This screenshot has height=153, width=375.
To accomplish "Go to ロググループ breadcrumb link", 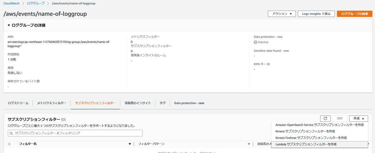I will (35, 3).
